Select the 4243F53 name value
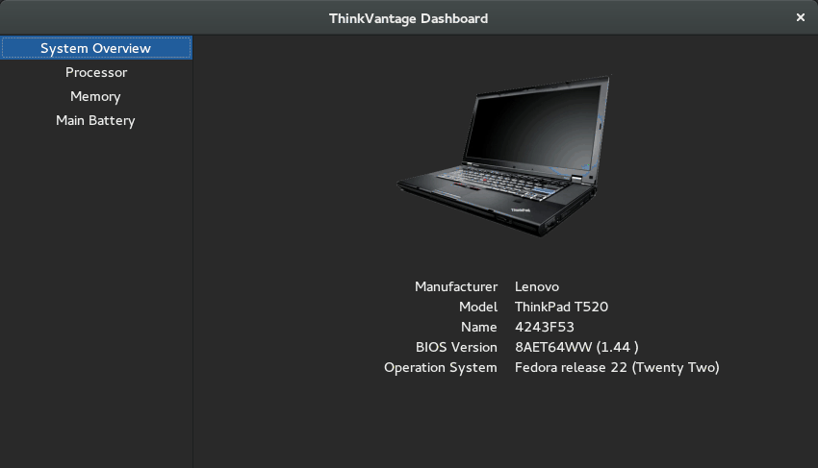 pyautogui.click(x=544, y=328)
